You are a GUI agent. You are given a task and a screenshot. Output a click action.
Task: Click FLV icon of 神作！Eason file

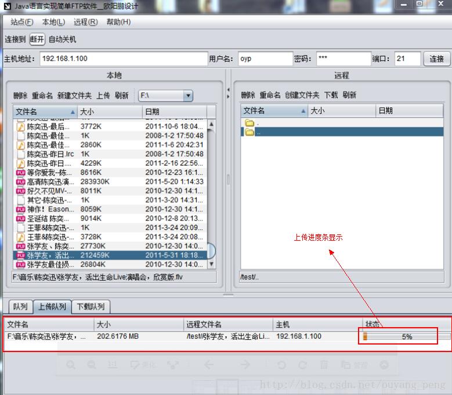pyautogui.click(x=20, y=209)
